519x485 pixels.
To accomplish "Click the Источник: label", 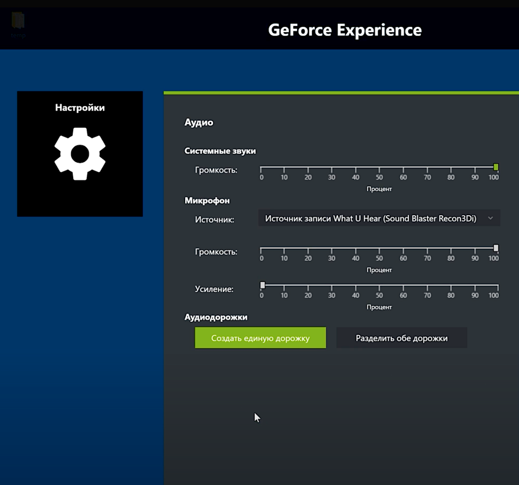I will point(215,219).
